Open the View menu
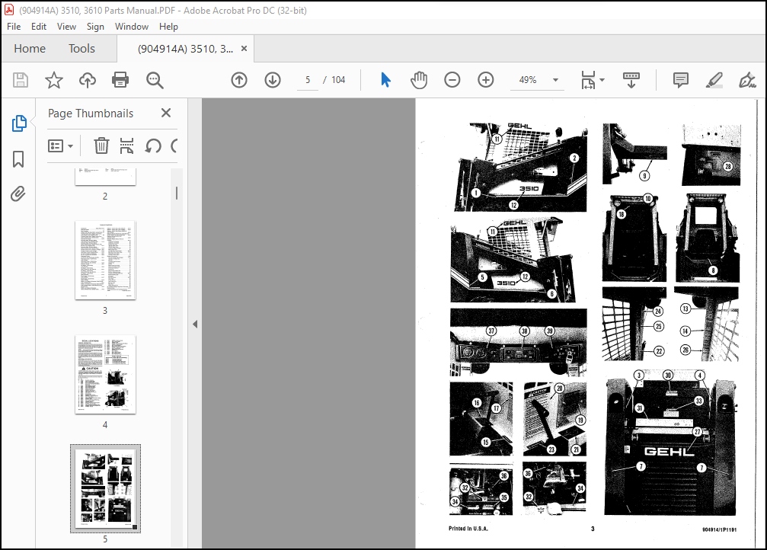 tap(66, 27)
